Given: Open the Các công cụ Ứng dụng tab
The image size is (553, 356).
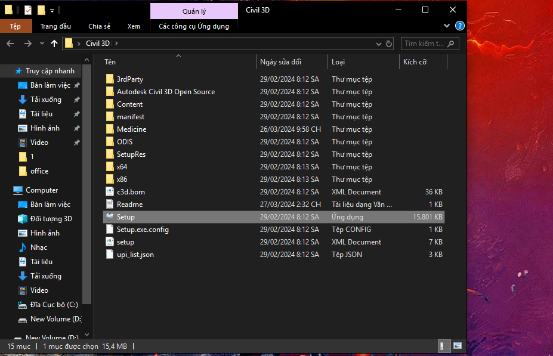Looking at the screenshot, I should point(194,26).
